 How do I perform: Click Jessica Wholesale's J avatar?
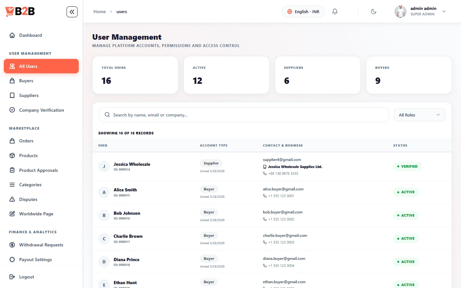click(104, 166)
